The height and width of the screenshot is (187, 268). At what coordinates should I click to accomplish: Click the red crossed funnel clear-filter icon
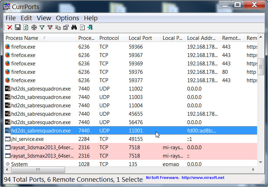tap(50, 27)
